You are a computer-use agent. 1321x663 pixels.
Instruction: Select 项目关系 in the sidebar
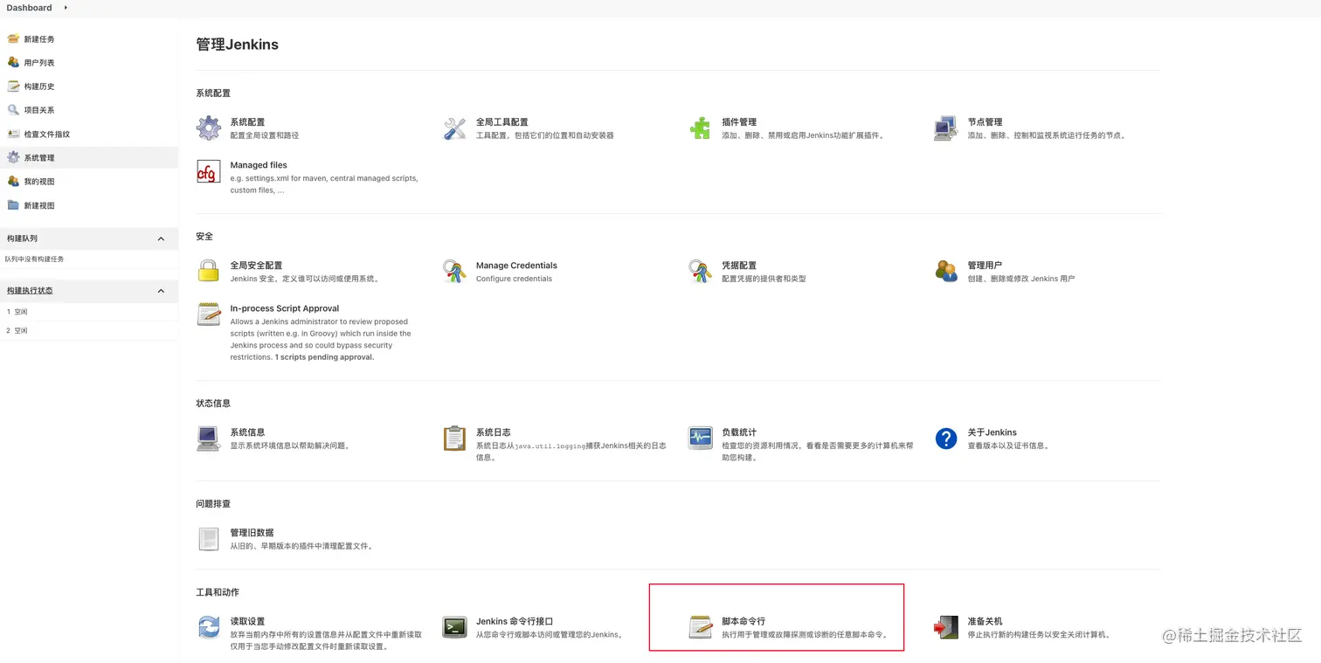39,110
